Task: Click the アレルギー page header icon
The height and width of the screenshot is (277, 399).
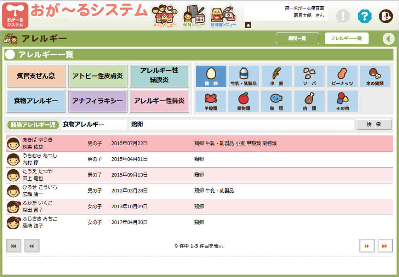Action: click(10, 39)
